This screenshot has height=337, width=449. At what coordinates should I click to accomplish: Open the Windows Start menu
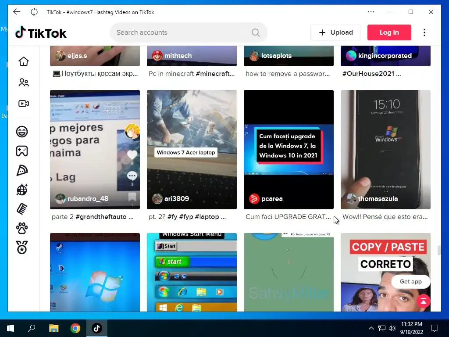11,328
